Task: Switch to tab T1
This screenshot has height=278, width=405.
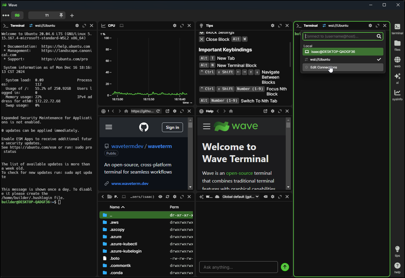Action: pos(47,15)
